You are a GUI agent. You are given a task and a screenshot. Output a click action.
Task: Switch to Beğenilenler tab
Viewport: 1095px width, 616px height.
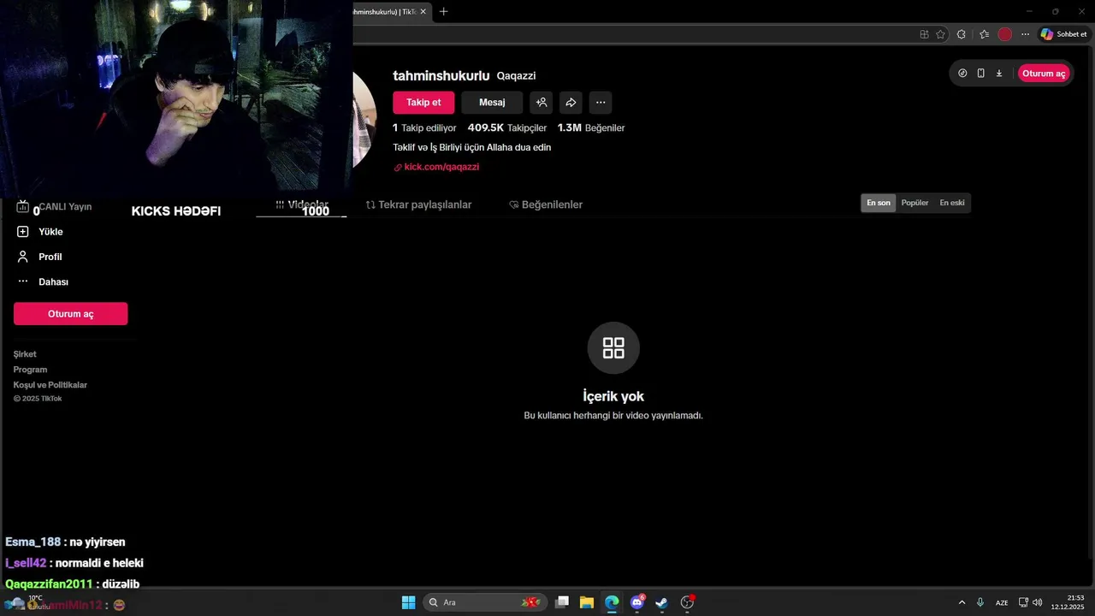tap(546, 204)
